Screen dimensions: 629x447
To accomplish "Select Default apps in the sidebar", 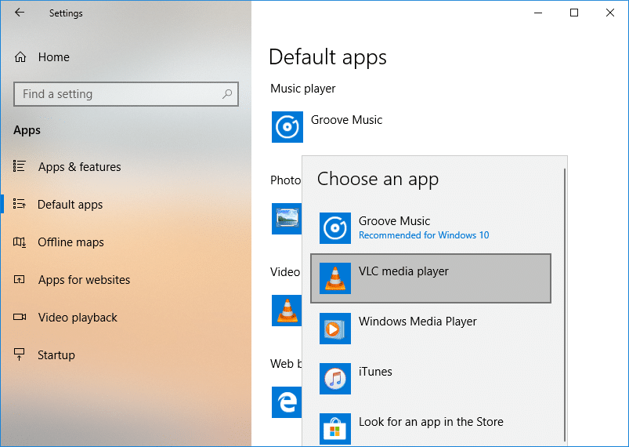I will point(70,205).
